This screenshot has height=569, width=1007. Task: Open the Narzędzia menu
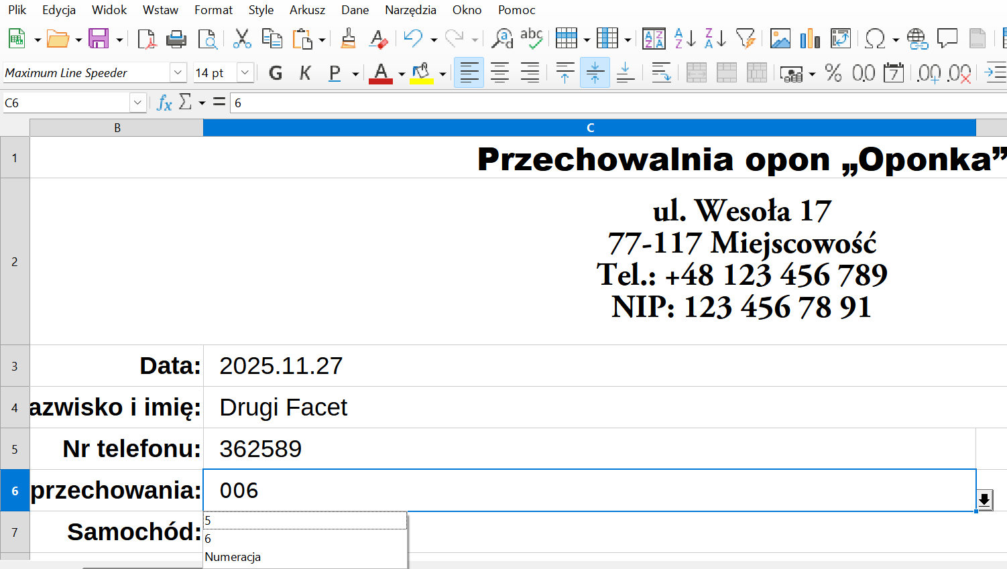(x=410, y=10)
